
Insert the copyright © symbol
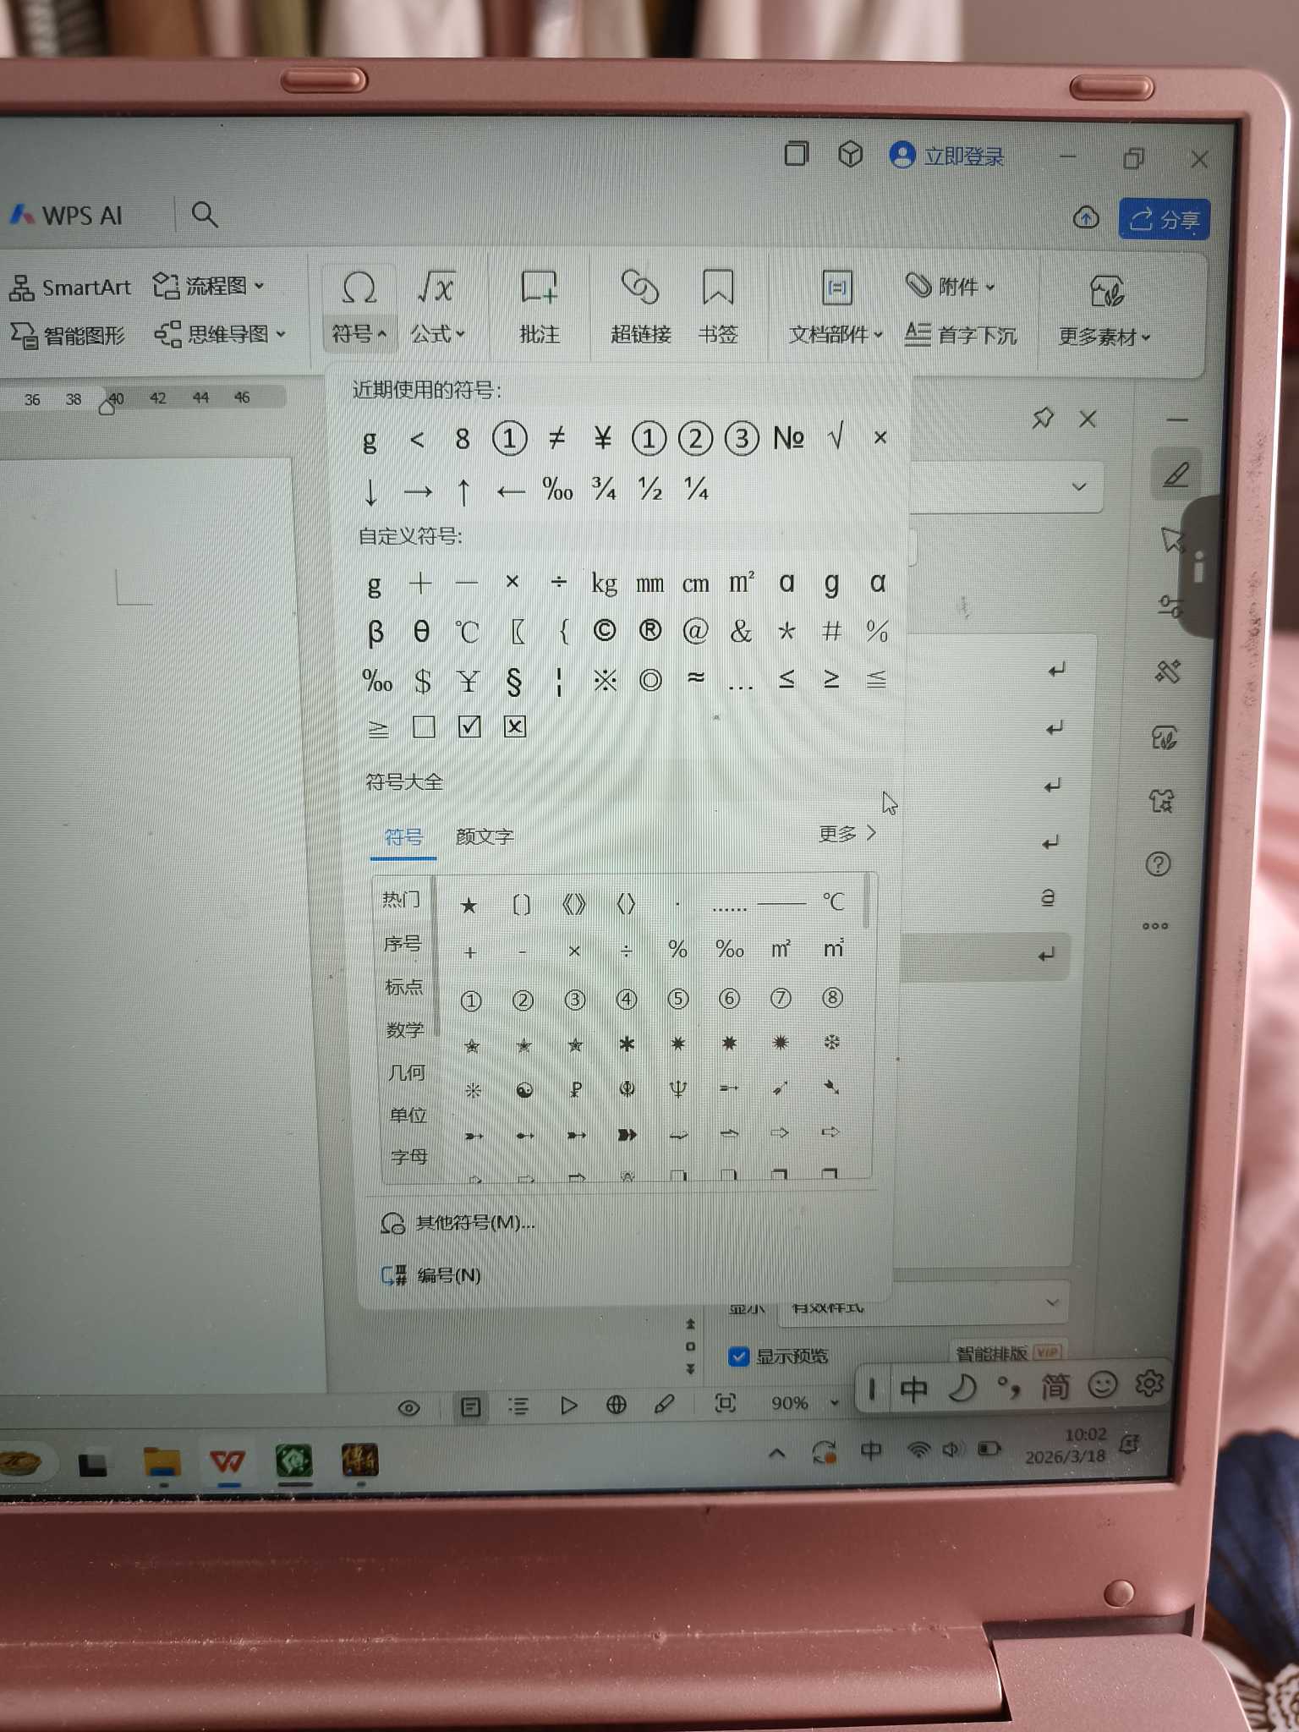604,631
